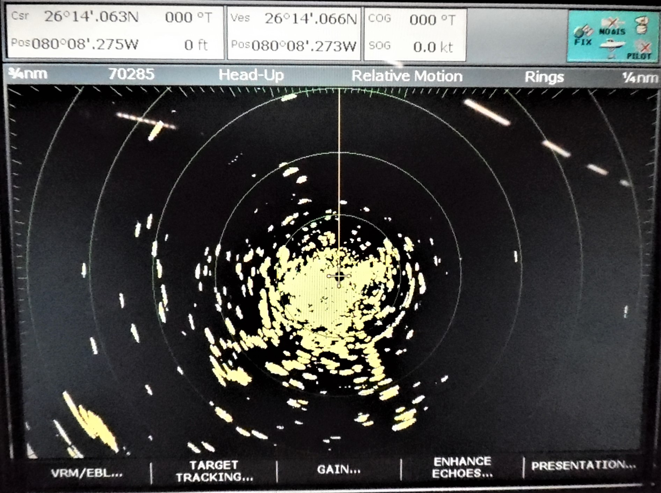Tap the SOG 0.0 kt value

point(433,47)
